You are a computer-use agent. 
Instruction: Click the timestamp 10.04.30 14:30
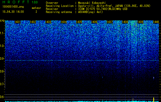(x=13, y=12)
